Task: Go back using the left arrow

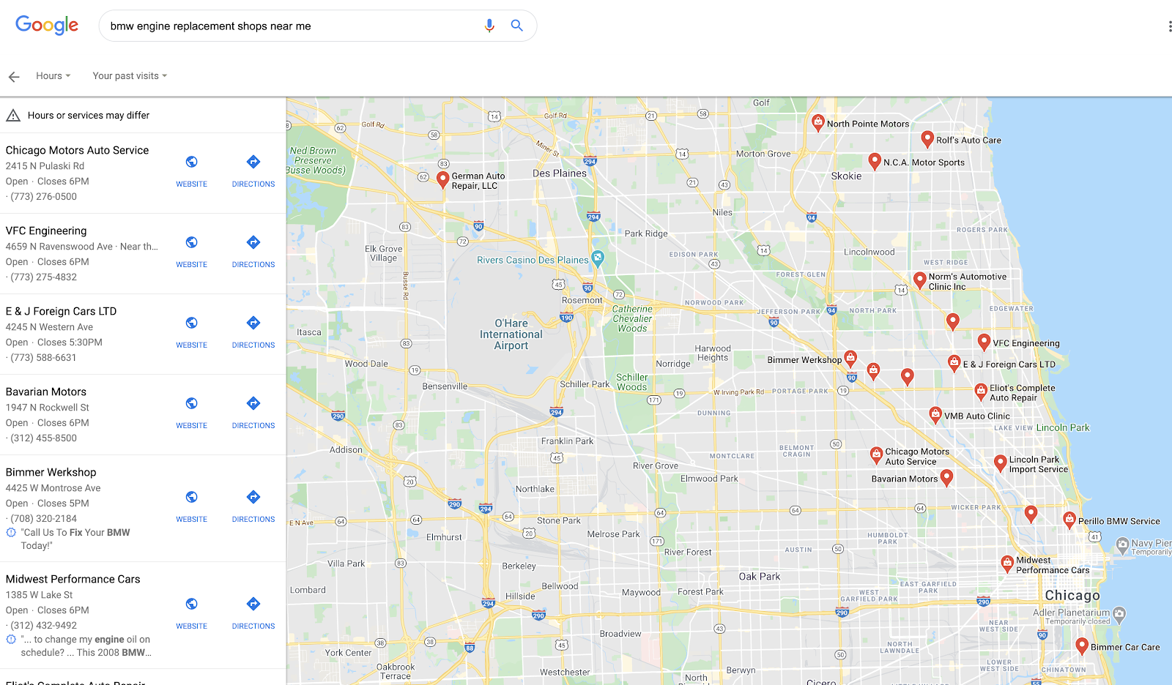Action: pyautogui.click(x=14, y=76)
